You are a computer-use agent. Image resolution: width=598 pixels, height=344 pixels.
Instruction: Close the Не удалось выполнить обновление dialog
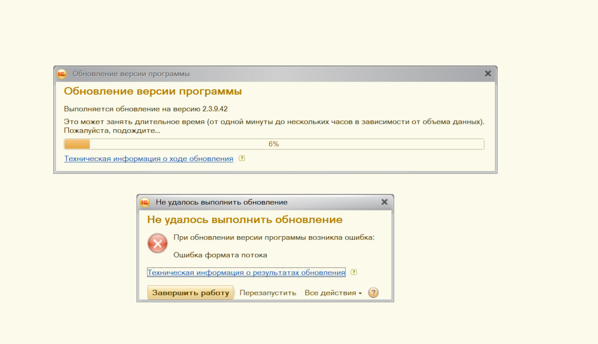384,202
